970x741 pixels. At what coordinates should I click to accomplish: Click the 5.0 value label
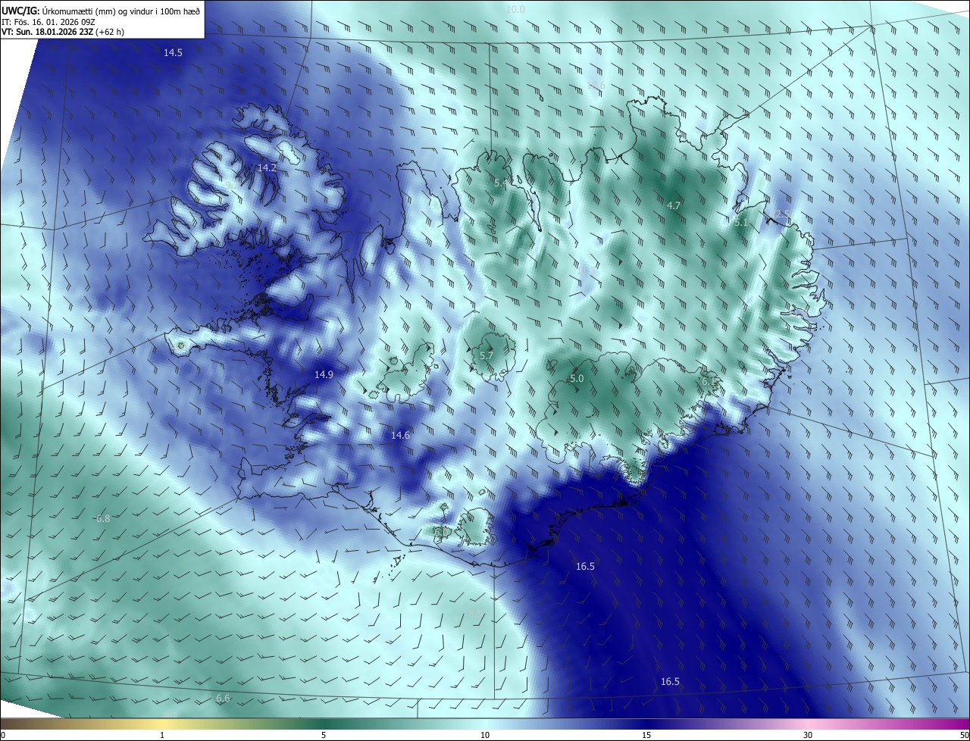click(577, 378)
